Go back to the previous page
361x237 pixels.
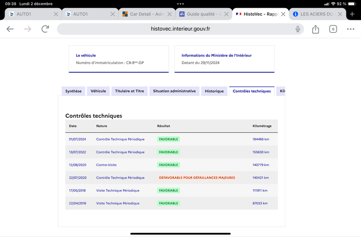point(10,29)
